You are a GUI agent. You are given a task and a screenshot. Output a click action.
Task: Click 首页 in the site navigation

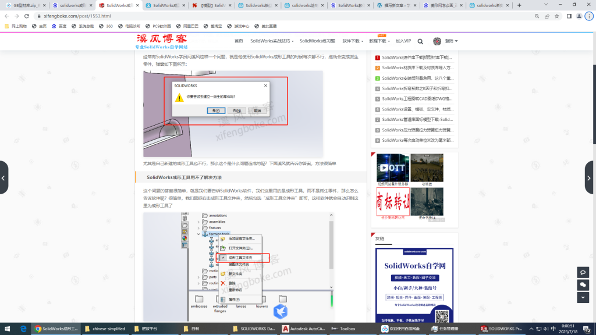239,41
